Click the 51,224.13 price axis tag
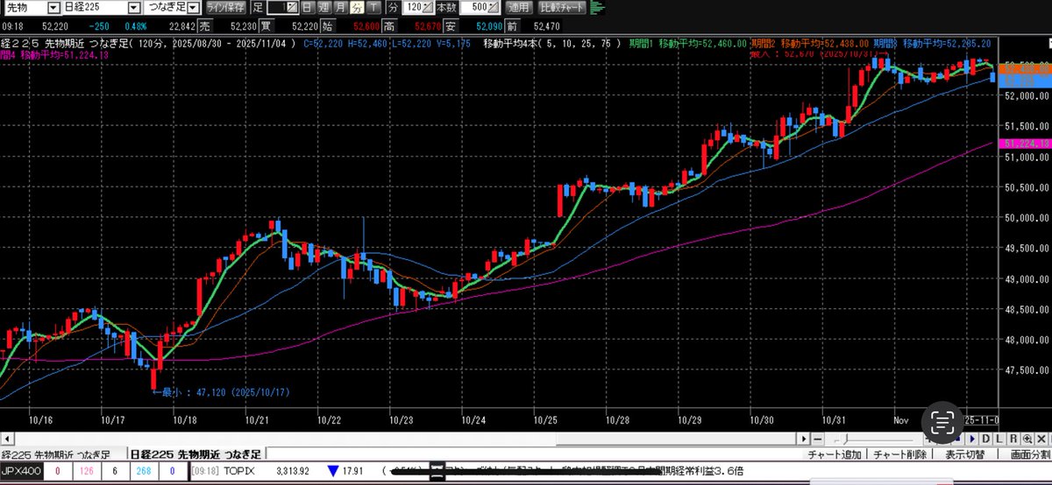The image size is (1052, 485). coord(1024,144)
